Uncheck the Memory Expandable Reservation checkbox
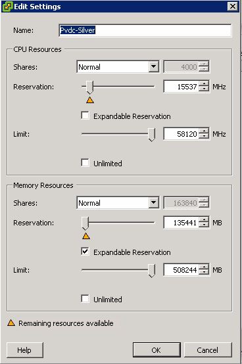242x364 pixels. pos(85,252)
